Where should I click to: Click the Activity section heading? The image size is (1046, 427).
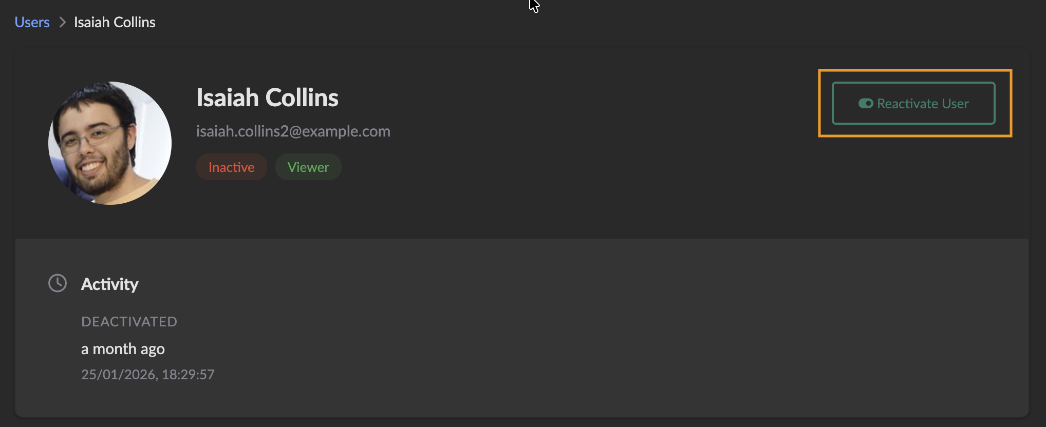[x=110, y=284]
